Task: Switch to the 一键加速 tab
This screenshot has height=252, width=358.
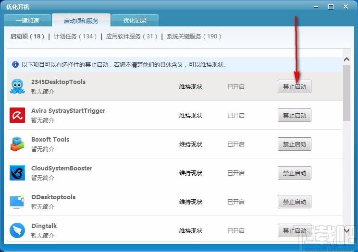Action: tap(27, 21)
